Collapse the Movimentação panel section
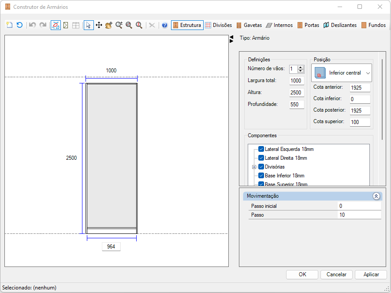 pyautogui.click(x=376, y=196)
